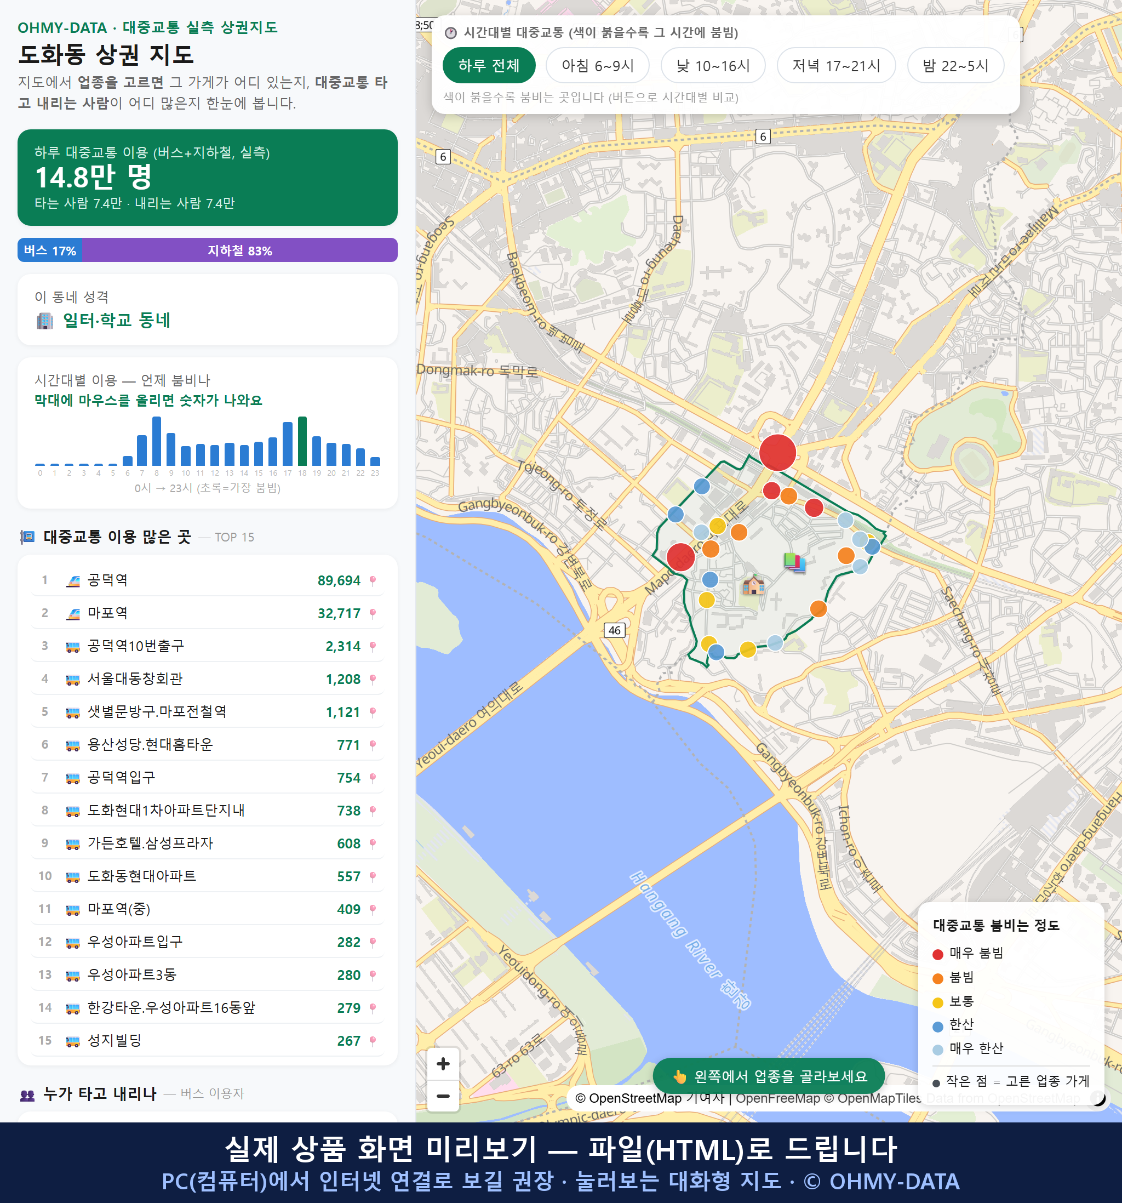Click the train icon beside 마포역
The image size is (1122, 1203).
pos(72,614)
